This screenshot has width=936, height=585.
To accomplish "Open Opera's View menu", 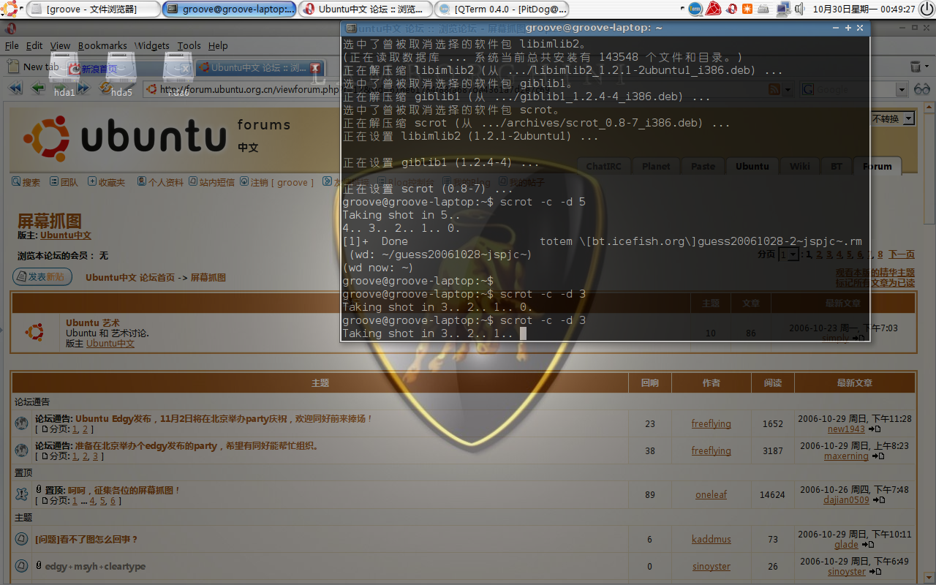I will 60,45.
